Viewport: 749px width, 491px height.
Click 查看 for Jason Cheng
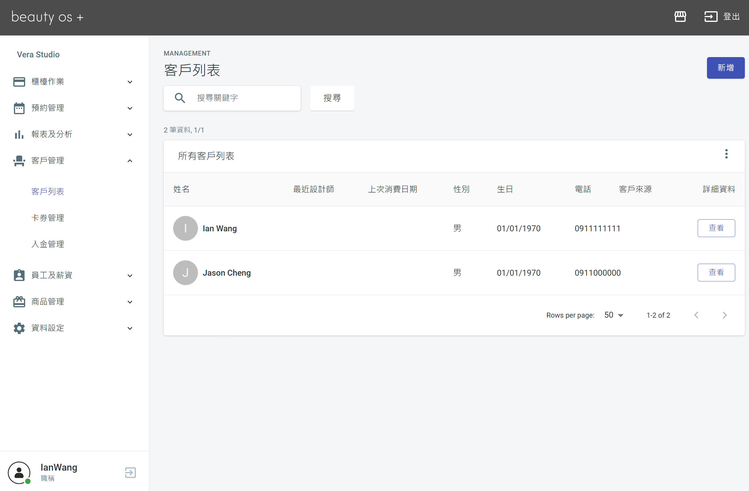click(716, 272)
